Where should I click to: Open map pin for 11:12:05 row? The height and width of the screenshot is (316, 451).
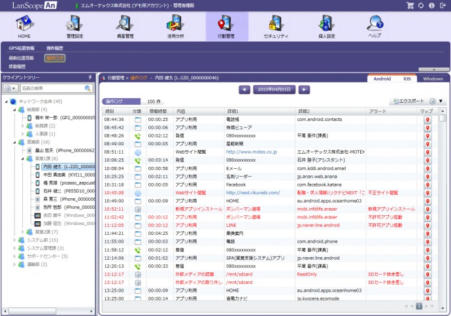coord(427,225)
